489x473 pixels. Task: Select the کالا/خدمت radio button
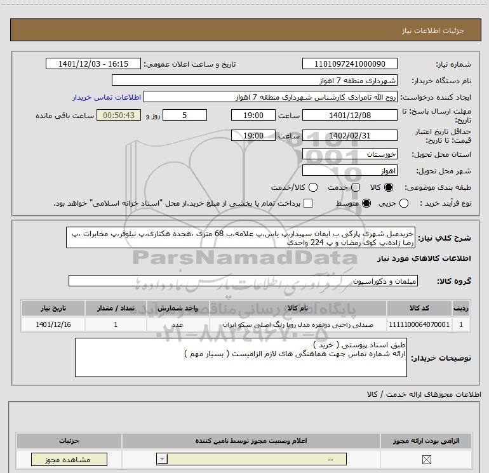tap(313, 187)
